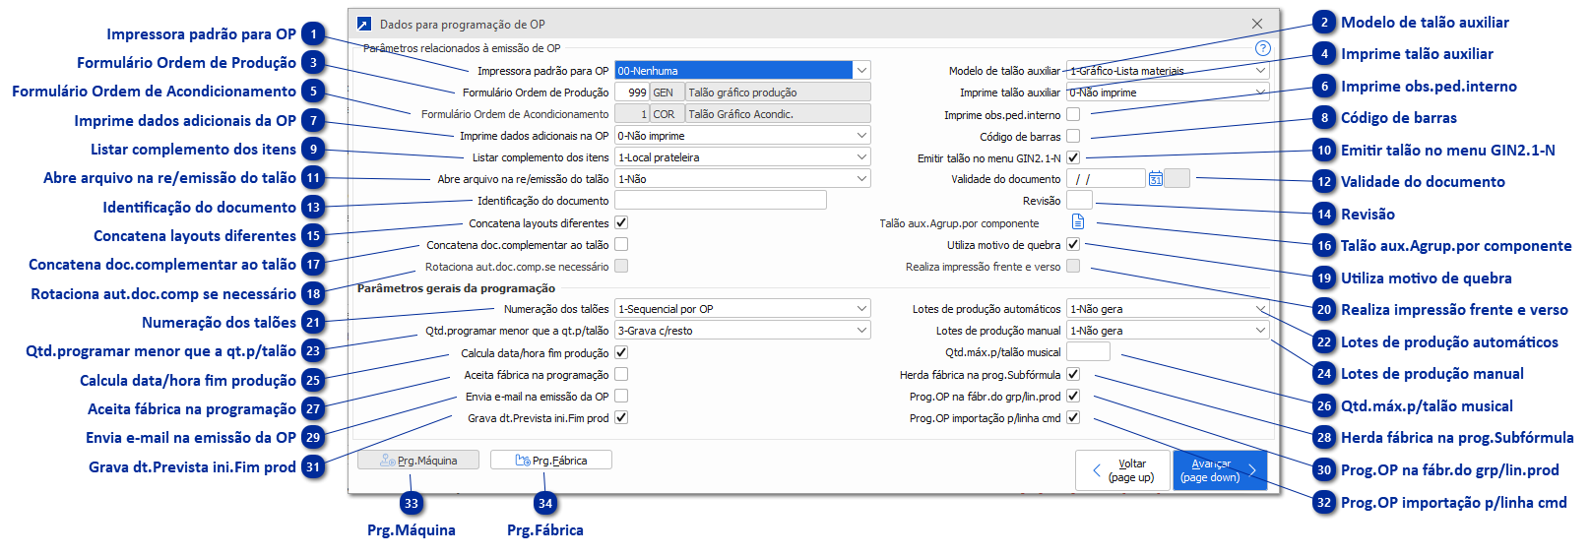Check Aceita fábrica na programação
The height and width of the screenshot is (556, 1590).
(x=621, y=374)
